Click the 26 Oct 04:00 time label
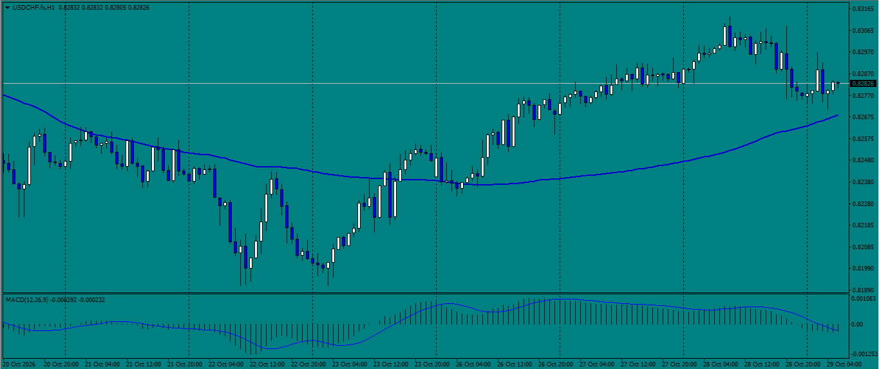Image resolution: width=879 pixels, height=369 pixels. click(473, 364)
